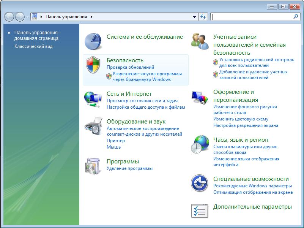Click shield icon beside Разрешение запуска программы
The height and width of the screenshot is (228, 304).
(x=109, y=76)
